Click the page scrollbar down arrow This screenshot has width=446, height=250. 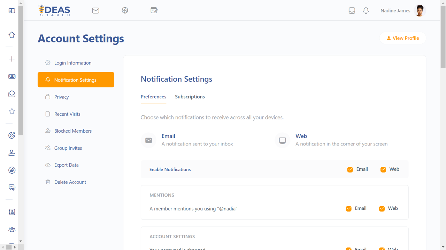click(443, 247)
